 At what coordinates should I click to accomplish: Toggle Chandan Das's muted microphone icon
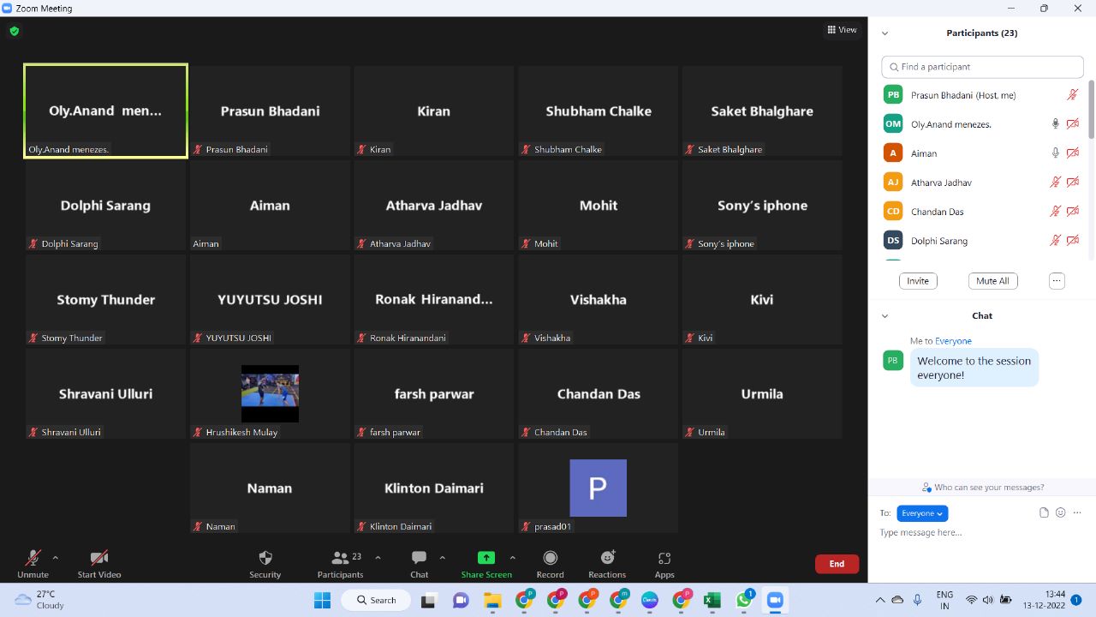coord(1056,212)
